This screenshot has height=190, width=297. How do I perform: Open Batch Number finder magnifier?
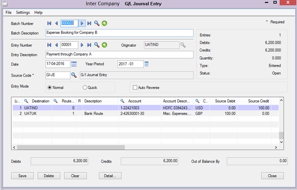[97, 23]
